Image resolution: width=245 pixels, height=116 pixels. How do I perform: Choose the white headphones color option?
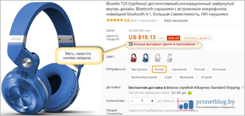[158, 58]
